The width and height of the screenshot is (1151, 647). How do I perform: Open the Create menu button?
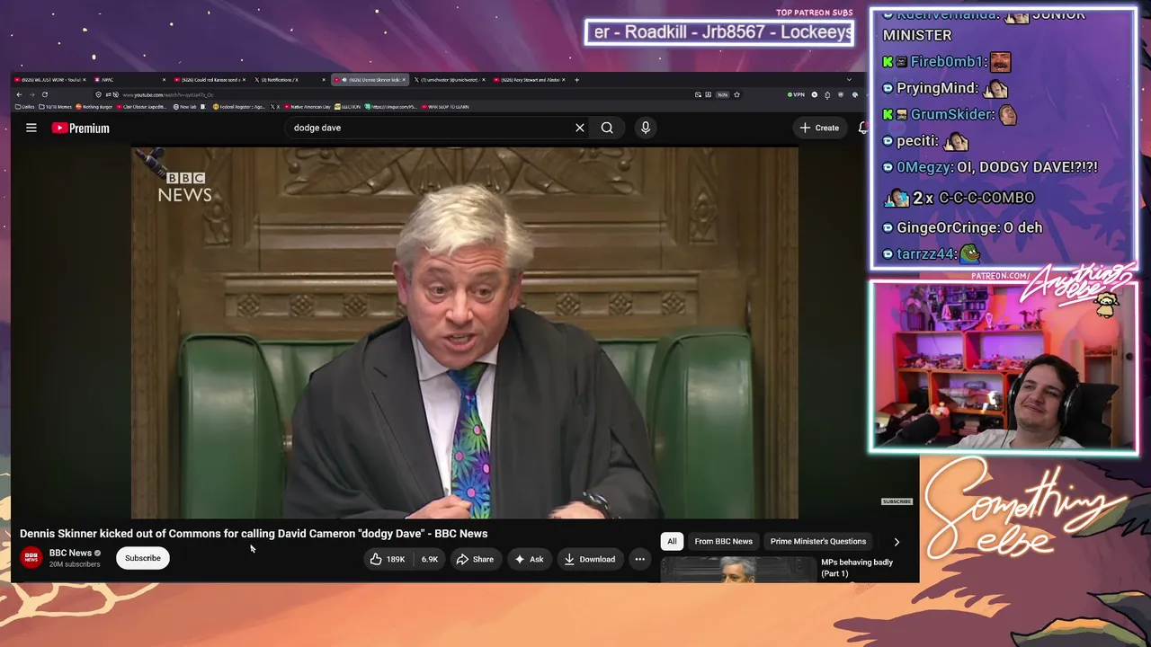coord(819,128)
